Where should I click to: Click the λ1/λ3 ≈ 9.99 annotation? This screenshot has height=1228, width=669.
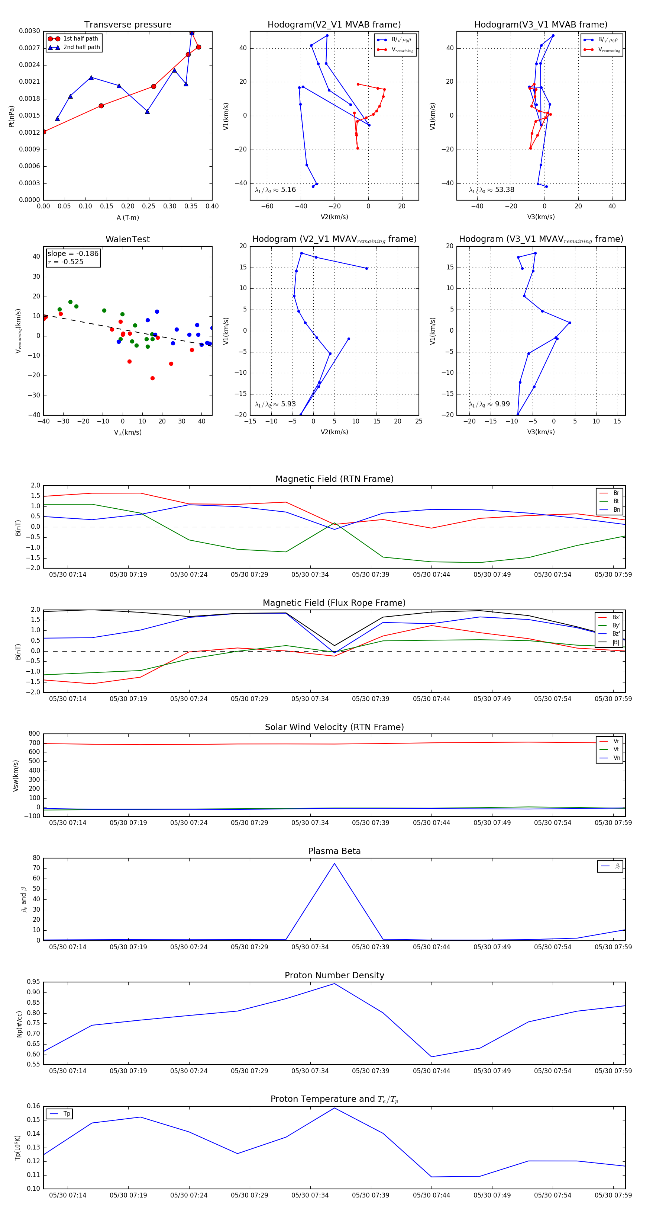point(489,404)
